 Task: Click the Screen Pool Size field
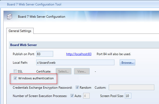128,96
